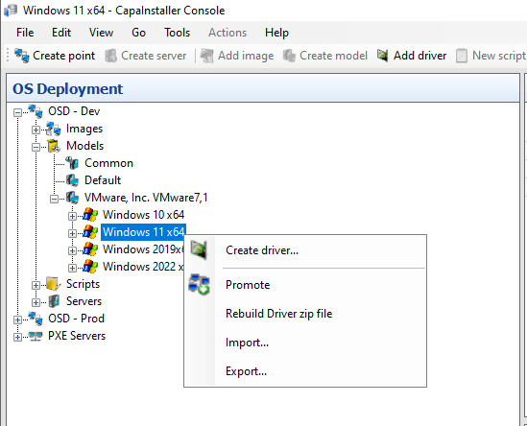Viewport: 527px width, 426px height.
Task: Click the toolbar drag grip handle
Action: (x=8, y=56)
